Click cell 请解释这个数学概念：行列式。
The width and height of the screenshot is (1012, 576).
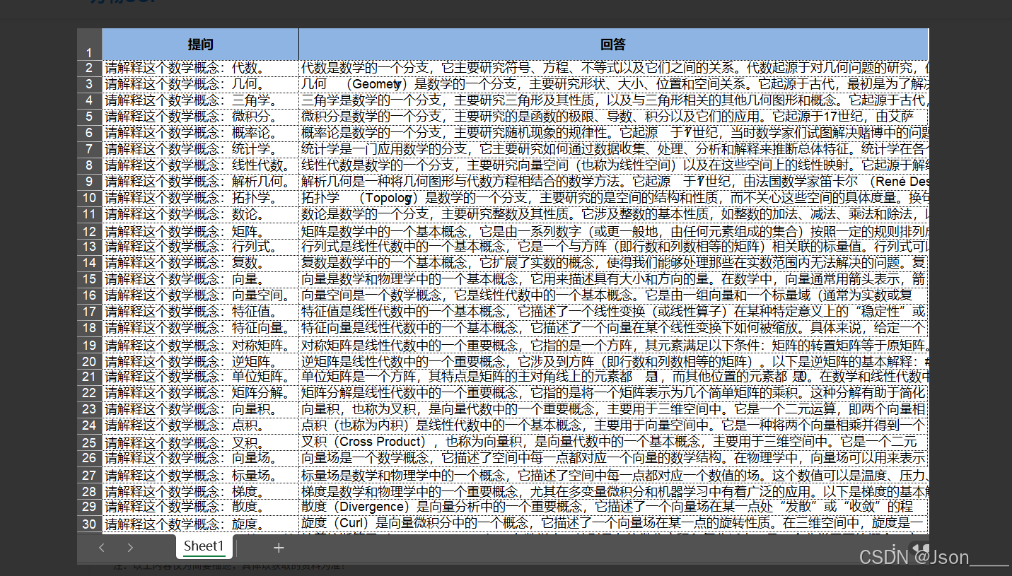pos(200,247)
